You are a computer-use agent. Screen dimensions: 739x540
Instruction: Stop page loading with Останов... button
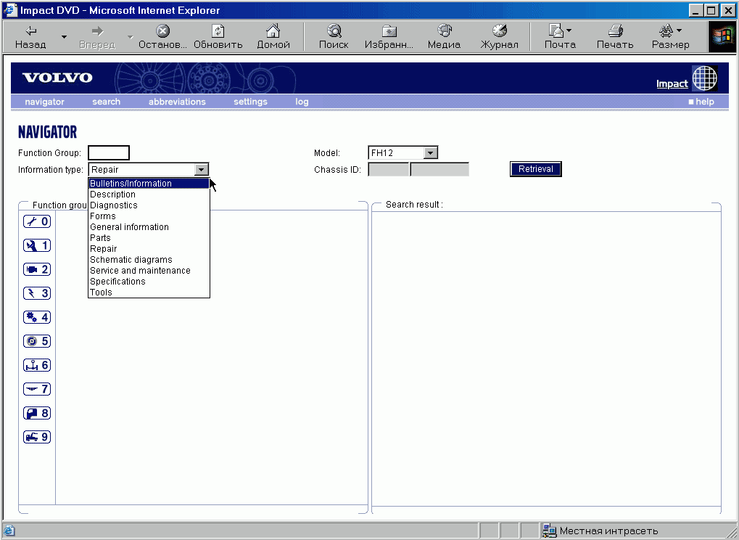pos(162,37)
